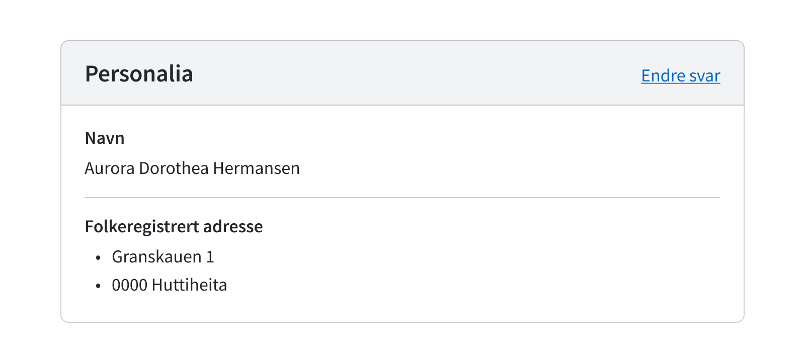Click the middle name Dorothea
This screenshot has width=805, height=363.
tap(174, 168)
